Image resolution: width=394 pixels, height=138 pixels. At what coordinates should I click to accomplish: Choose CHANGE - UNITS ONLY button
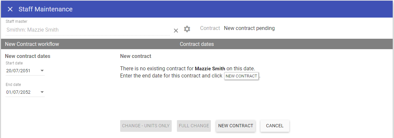pyautogui.click(x=146, y=126)
